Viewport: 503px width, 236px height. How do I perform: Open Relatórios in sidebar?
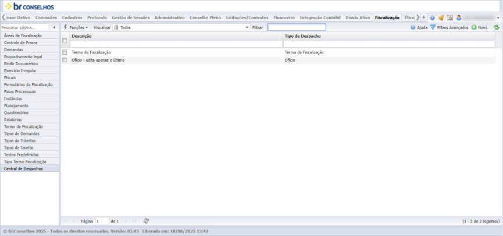click(x=30, y=120)
